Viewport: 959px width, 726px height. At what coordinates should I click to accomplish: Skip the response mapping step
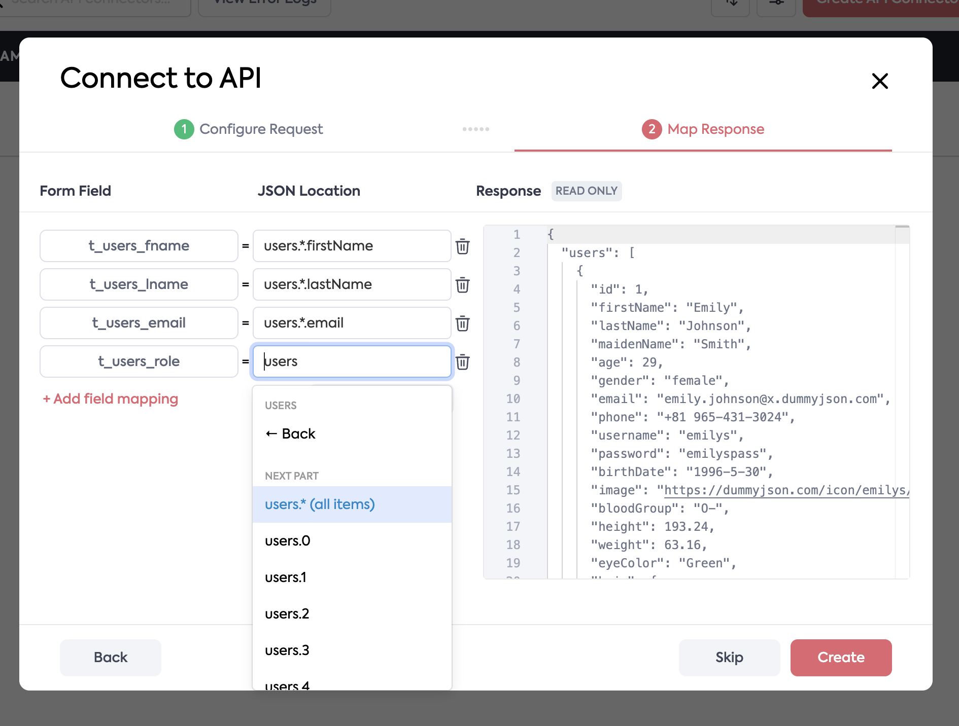(729, 658)
